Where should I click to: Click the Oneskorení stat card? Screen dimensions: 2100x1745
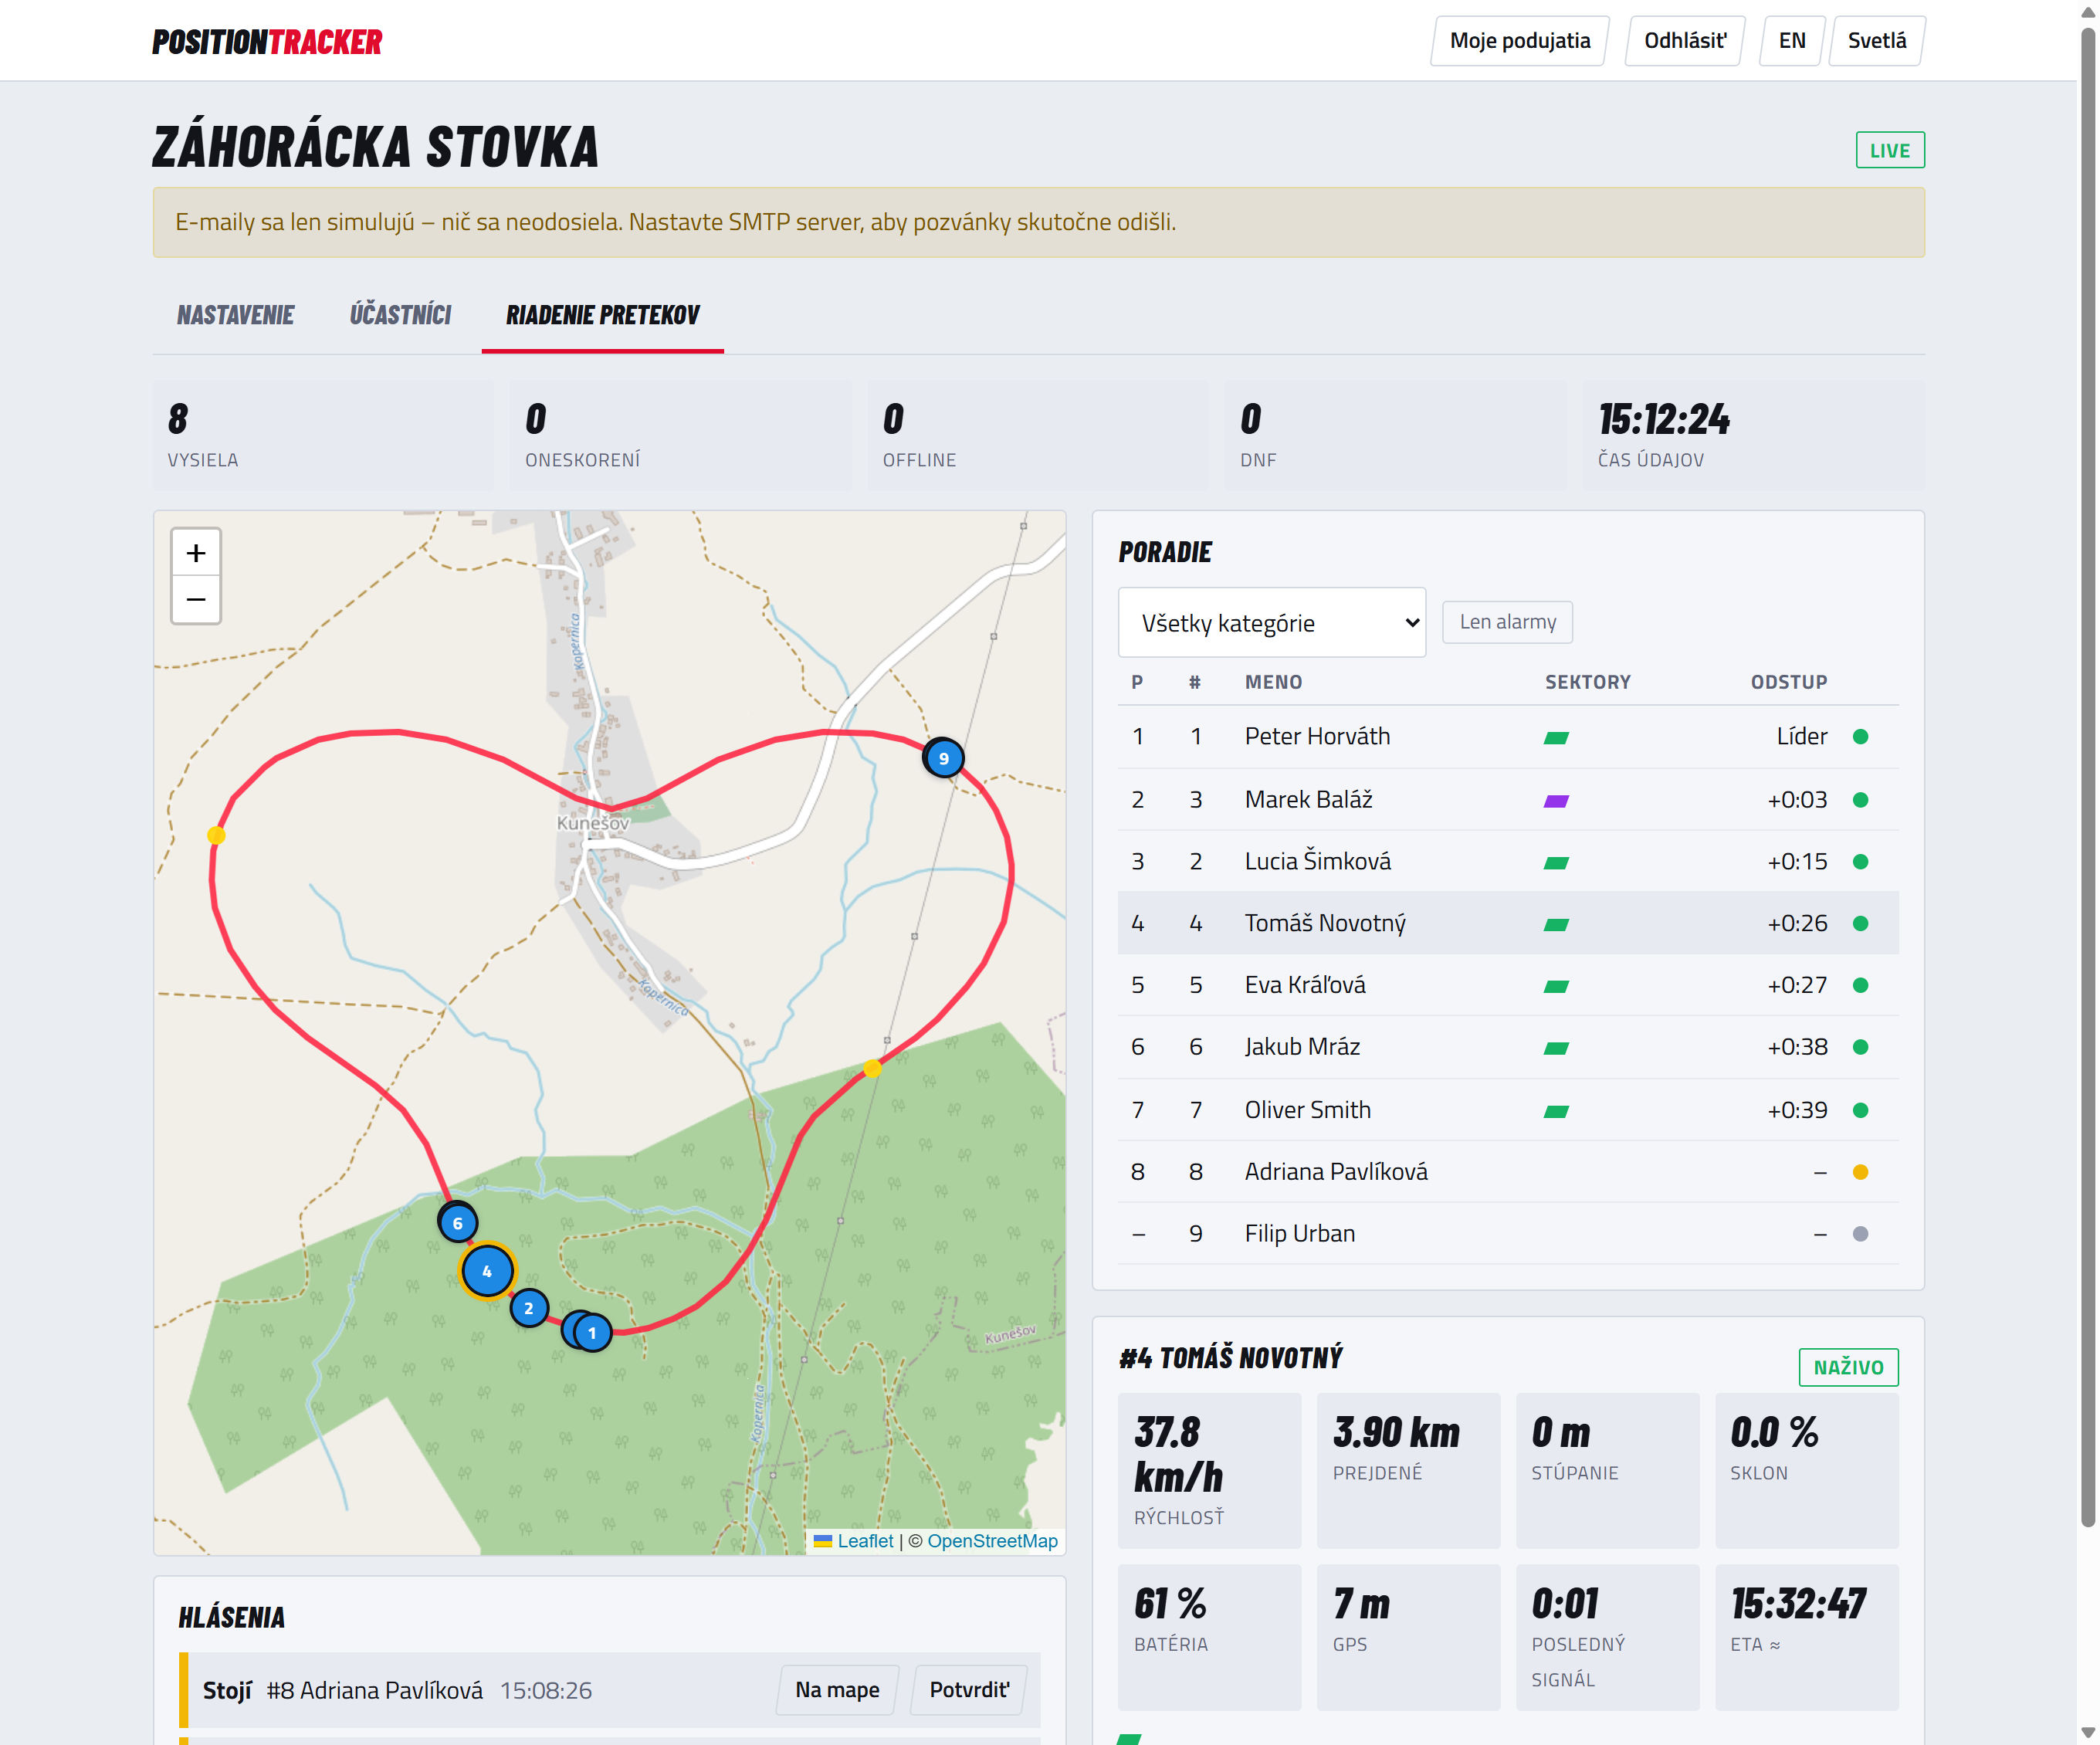coord(681,435)
